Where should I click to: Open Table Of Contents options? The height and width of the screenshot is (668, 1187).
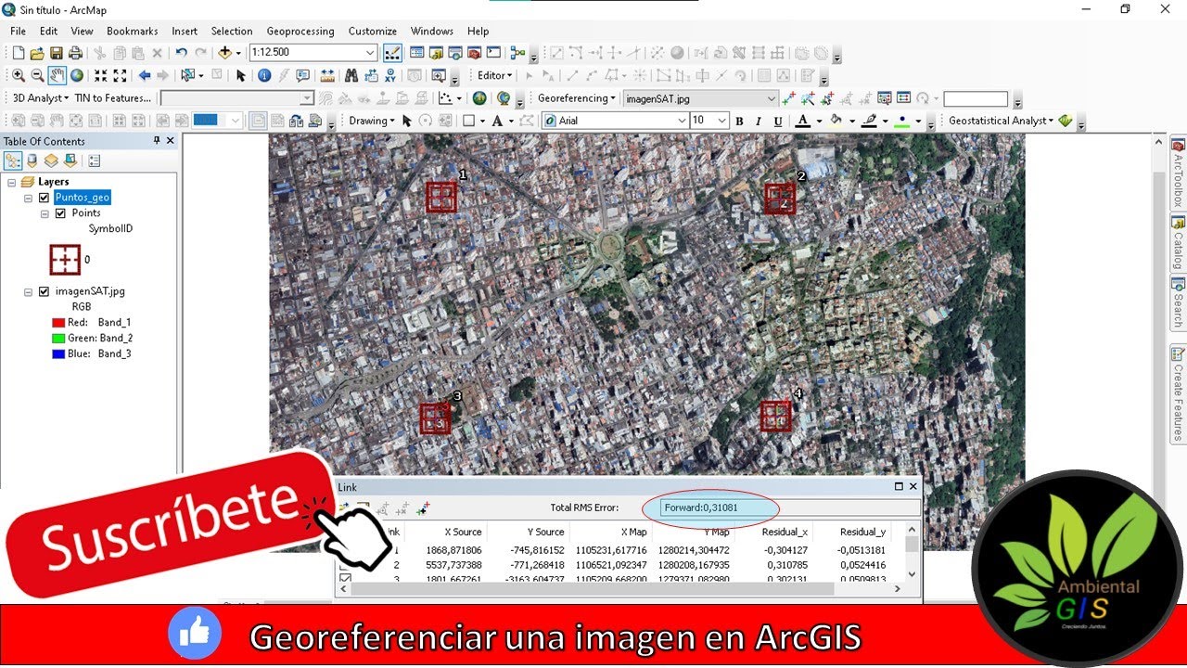tap(94, 161)
